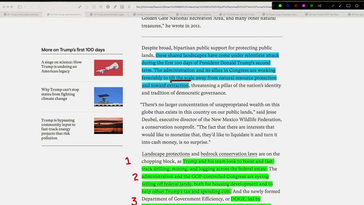This screenshot has width=364, height=205.
Task: Toggle the Safari sidebar button
Action: tap(20, 7)
